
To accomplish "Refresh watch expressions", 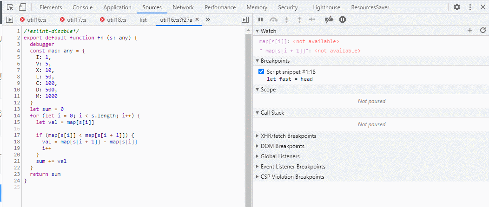I will point(482,30).
